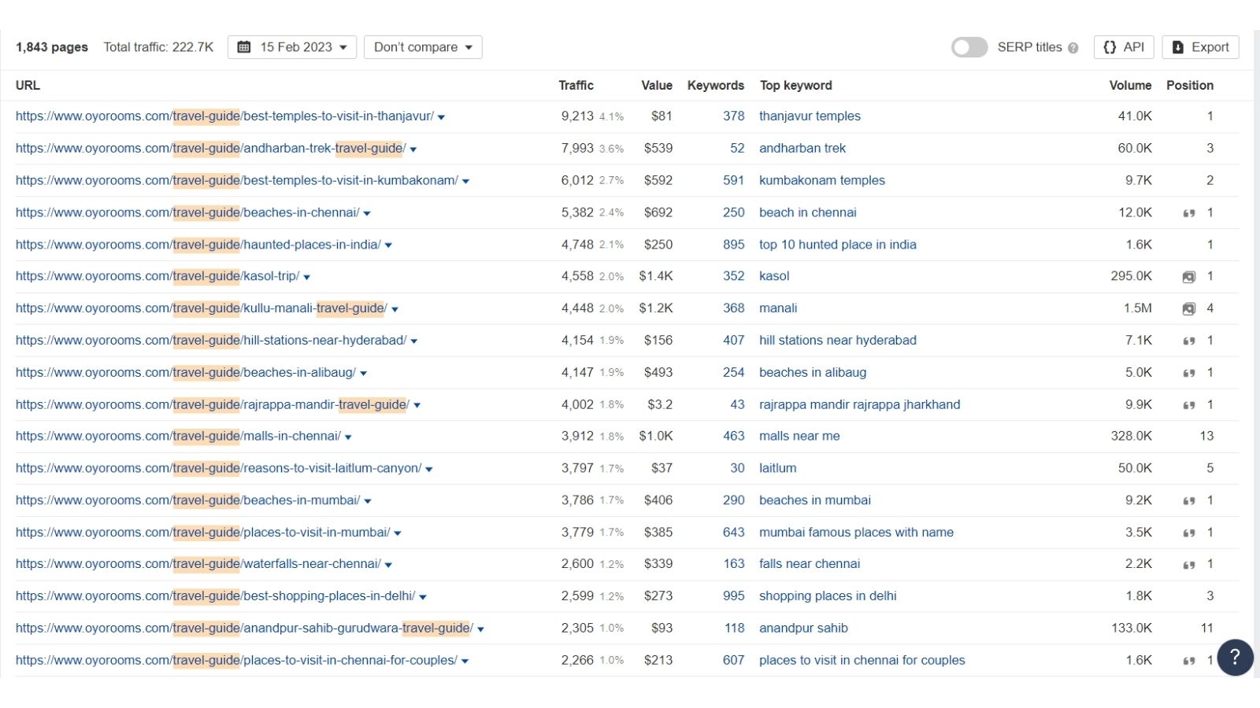The height and width of the screenshot is (708, 1260).
Task: Click image pack icon in kasol row
Action: pos(1189,277)
